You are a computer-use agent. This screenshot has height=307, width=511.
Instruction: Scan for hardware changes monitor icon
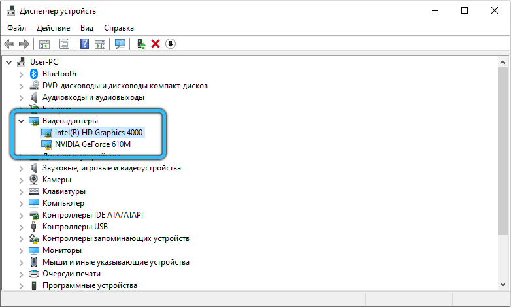click(120, 44)
